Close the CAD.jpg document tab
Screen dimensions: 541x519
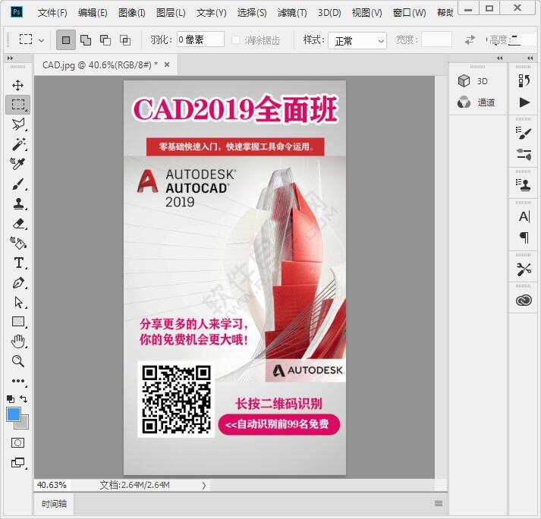pyautogui.click(x=167, y=64)
